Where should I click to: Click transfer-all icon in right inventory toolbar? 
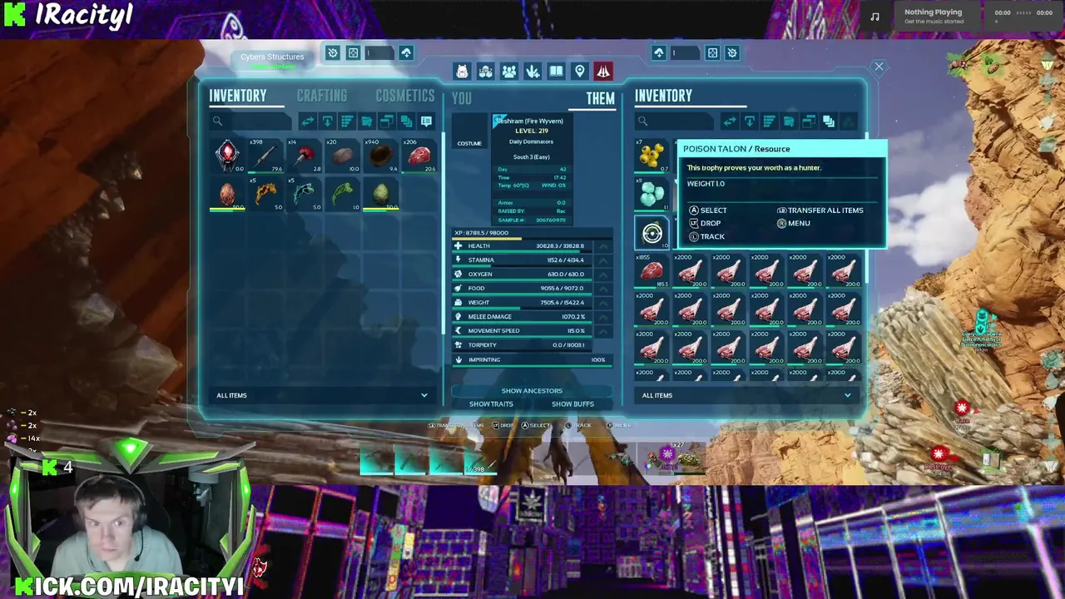point(730,121)
